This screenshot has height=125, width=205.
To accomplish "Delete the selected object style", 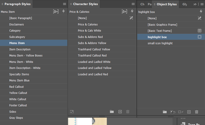I will click(197, 112).
